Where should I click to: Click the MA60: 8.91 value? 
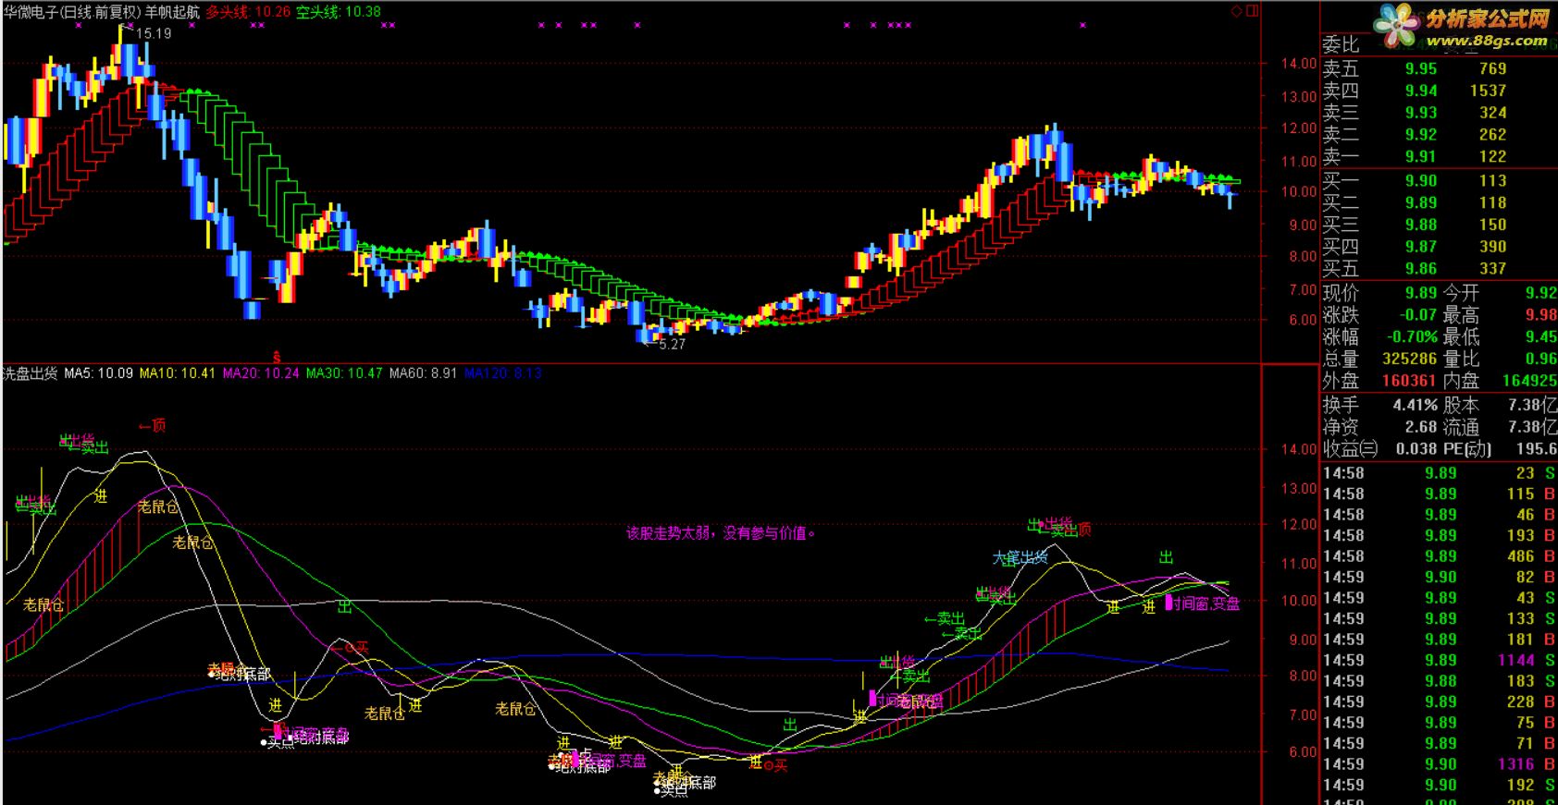coord(423,373)
